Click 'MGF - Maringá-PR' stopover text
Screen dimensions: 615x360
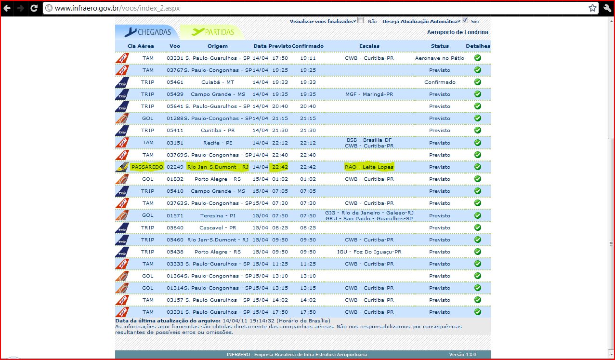pyautogui.click(x=369, y=94)
